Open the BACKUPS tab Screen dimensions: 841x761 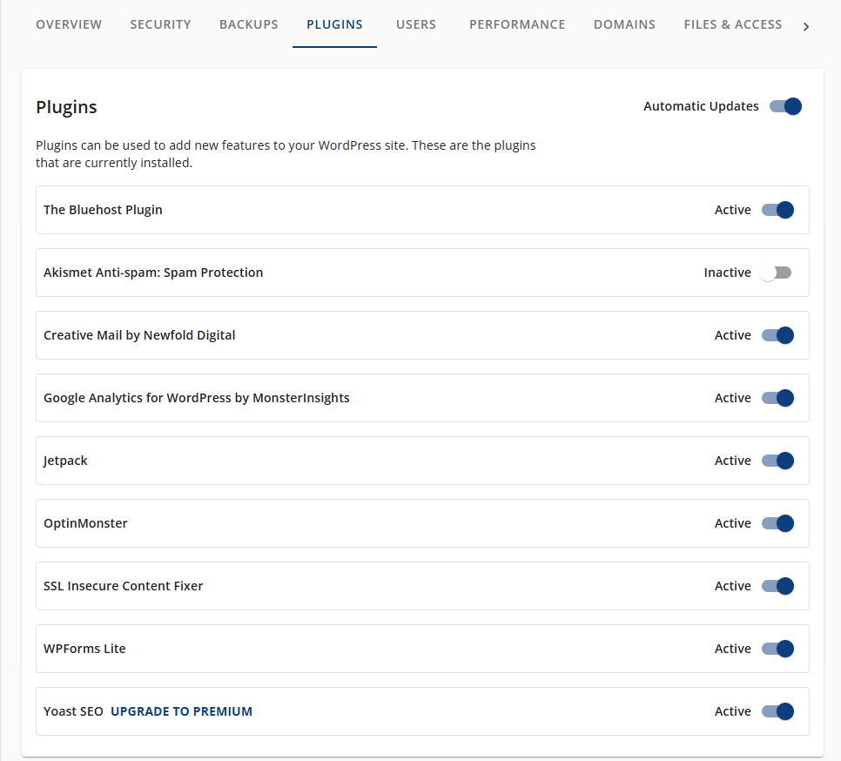coord(248,24)
